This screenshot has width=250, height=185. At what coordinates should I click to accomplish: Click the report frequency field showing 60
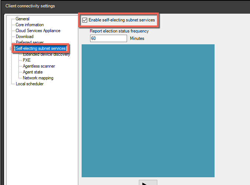108,38
